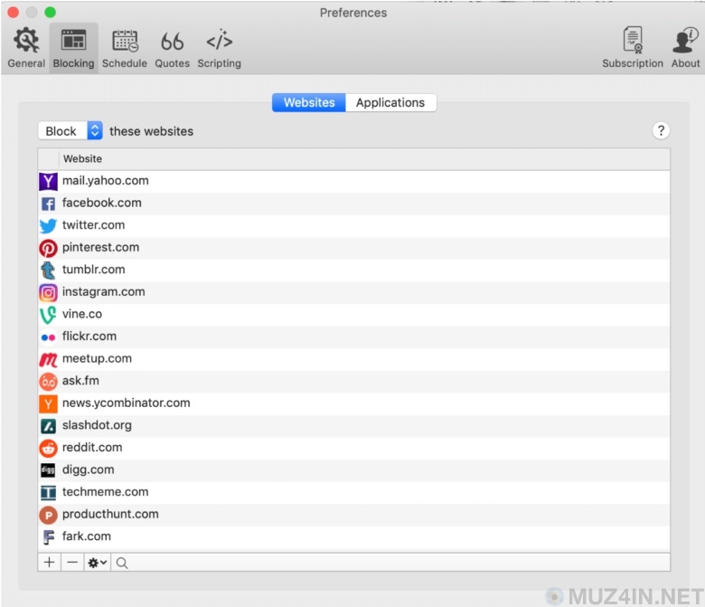Screen dimensions: 705x607
Task: Select the instagram.com entry
Action: (353, 292)
